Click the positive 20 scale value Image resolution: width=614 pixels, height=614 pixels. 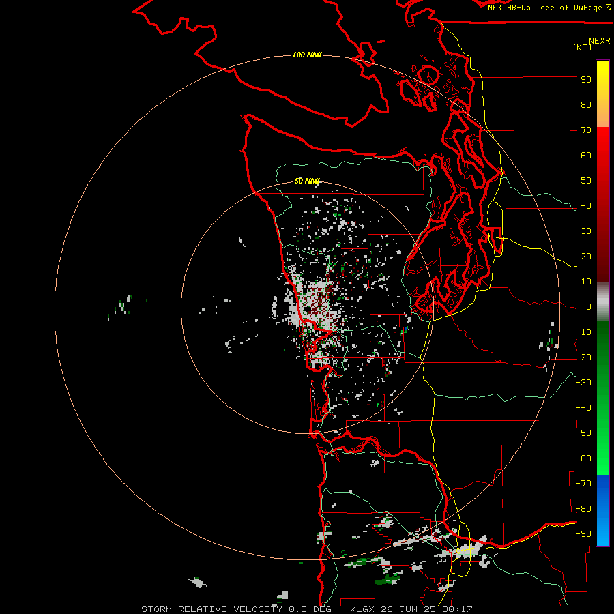pos(586,257)
